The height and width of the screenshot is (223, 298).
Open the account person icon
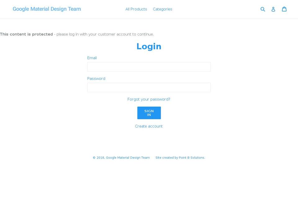tap(273, 9)
